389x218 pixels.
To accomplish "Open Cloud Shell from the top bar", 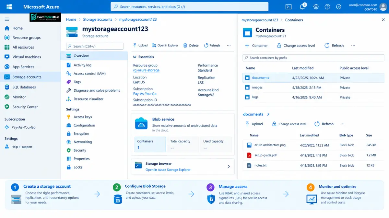I will point(289,7).
